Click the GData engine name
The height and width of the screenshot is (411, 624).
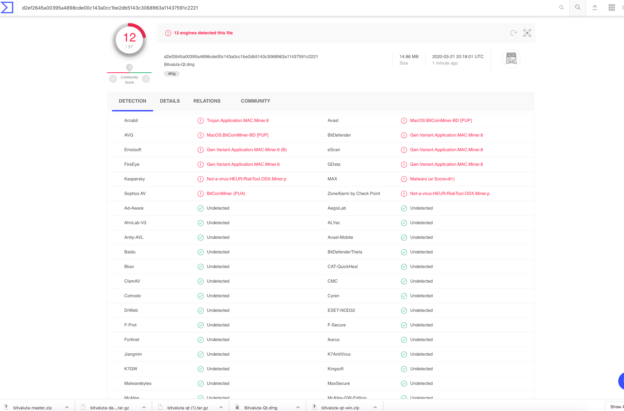(x=334, y=164)
